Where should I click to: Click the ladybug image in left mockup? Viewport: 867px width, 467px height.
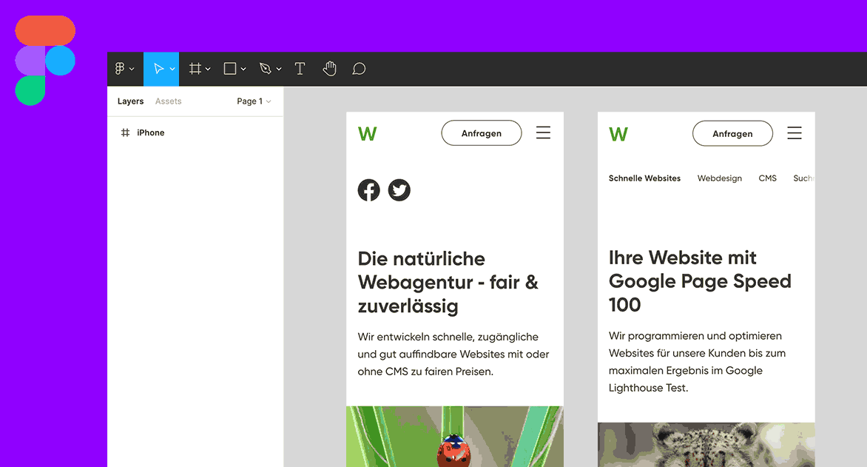pyautogui.click(x=454, y=437)
